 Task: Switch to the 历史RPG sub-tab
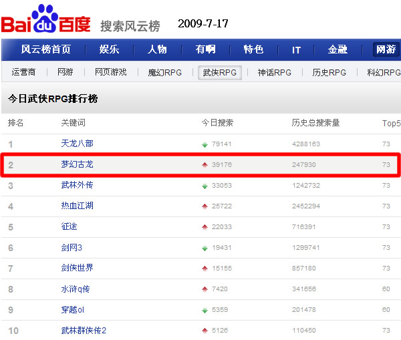tap(329, 73)
